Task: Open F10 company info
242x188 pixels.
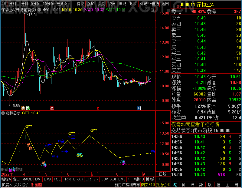Action: click(x=133, y=4)
